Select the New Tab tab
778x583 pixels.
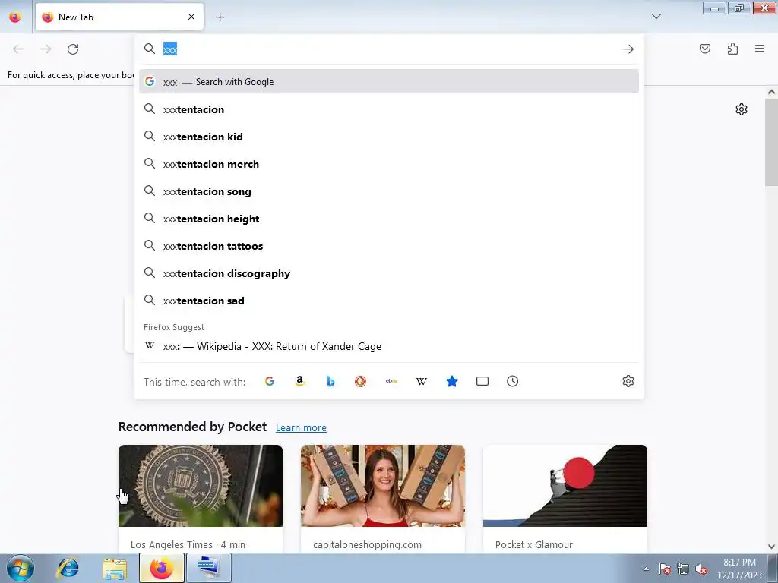[x=119, y=17]
